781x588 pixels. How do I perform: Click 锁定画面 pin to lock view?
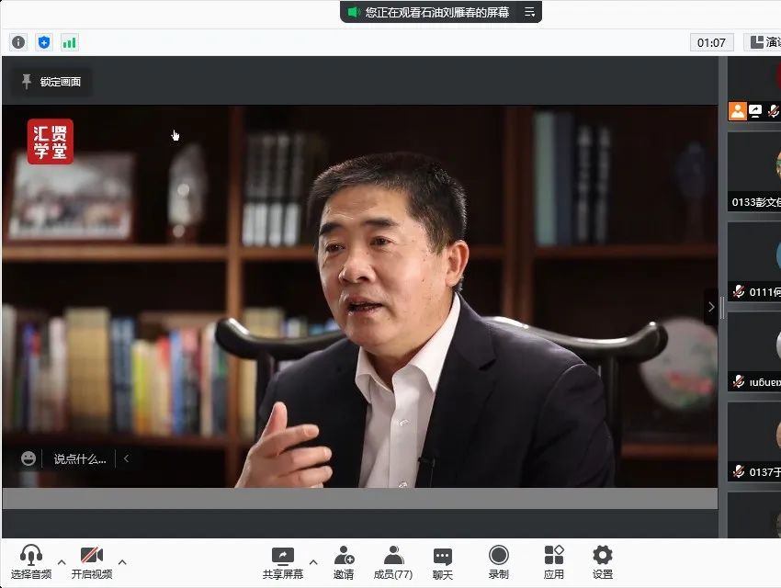51,82
